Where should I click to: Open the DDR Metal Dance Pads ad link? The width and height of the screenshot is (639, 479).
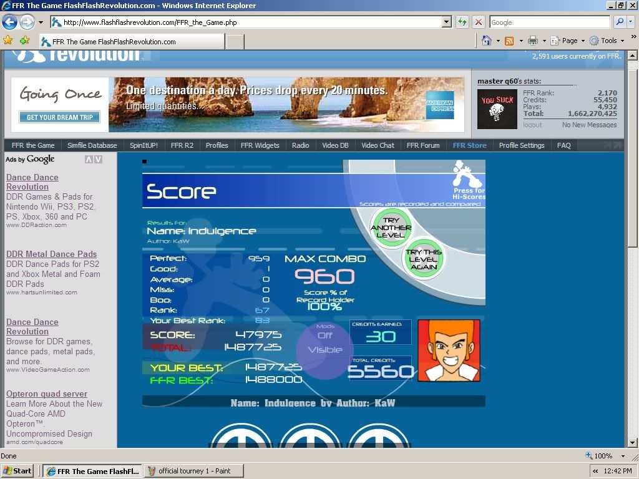click(x=51, y=254)
